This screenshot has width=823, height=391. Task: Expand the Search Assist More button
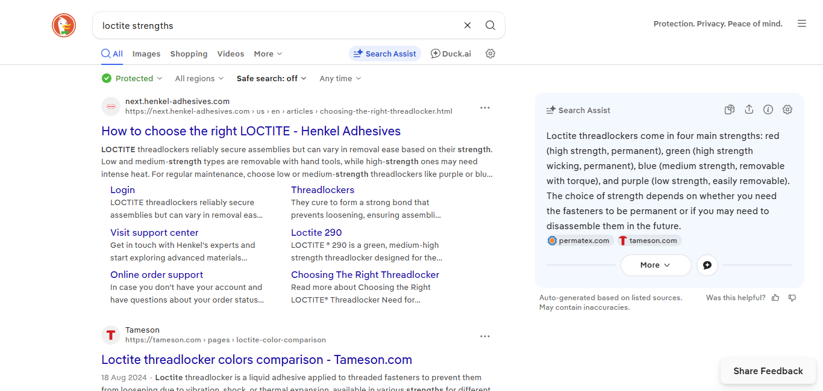(x=656, y=265)
